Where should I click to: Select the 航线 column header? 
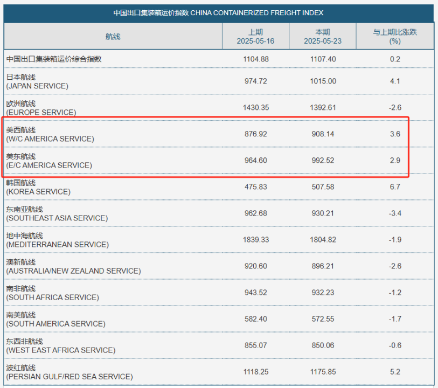[113, 37]
